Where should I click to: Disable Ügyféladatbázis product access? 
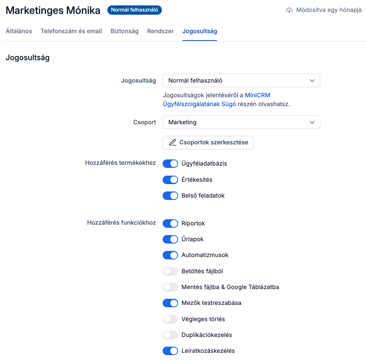coord(170,164)
